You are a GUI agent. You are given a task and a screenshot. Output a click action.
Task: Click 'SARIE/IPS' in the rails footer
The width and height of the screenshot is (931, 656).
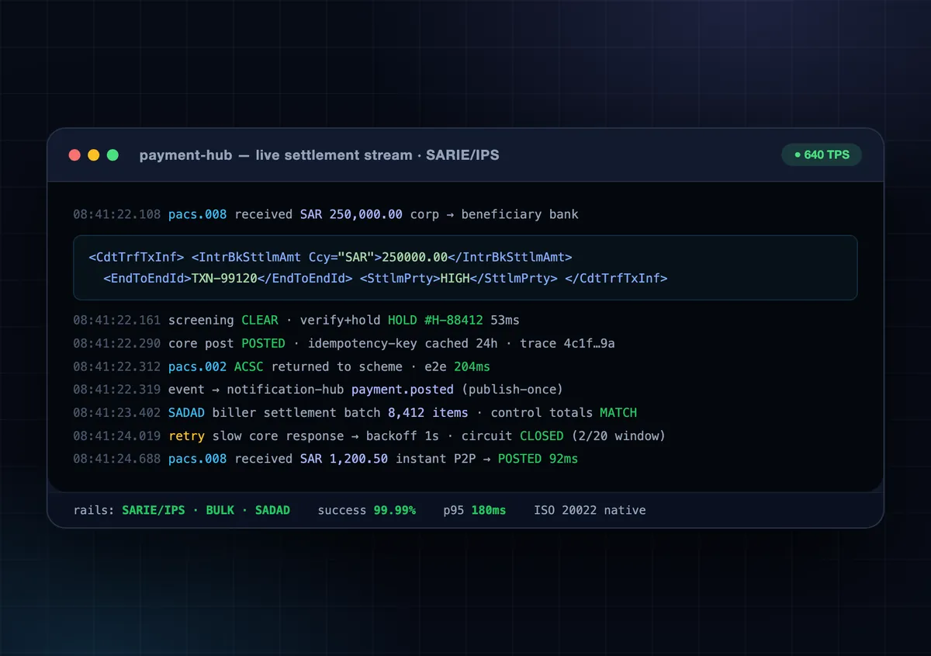154,510
